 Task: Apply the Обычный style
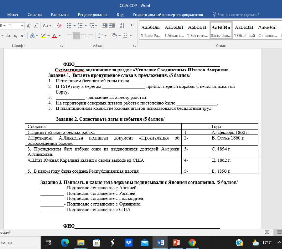(x=244, y=31)
